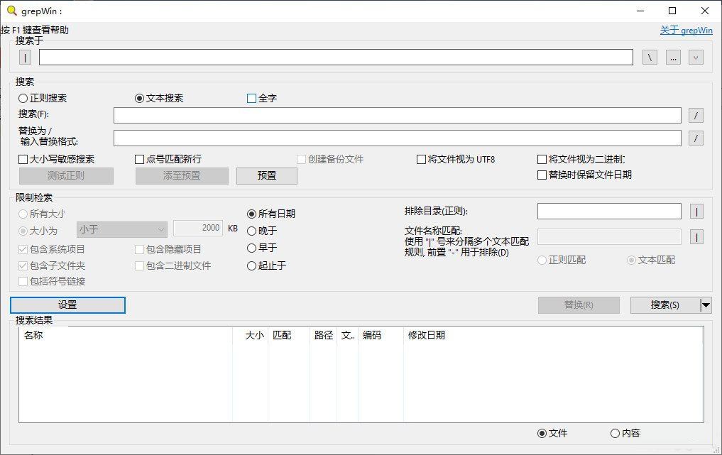
Task: Expand the search path history dropdown arrow
Action: [696, 57]
